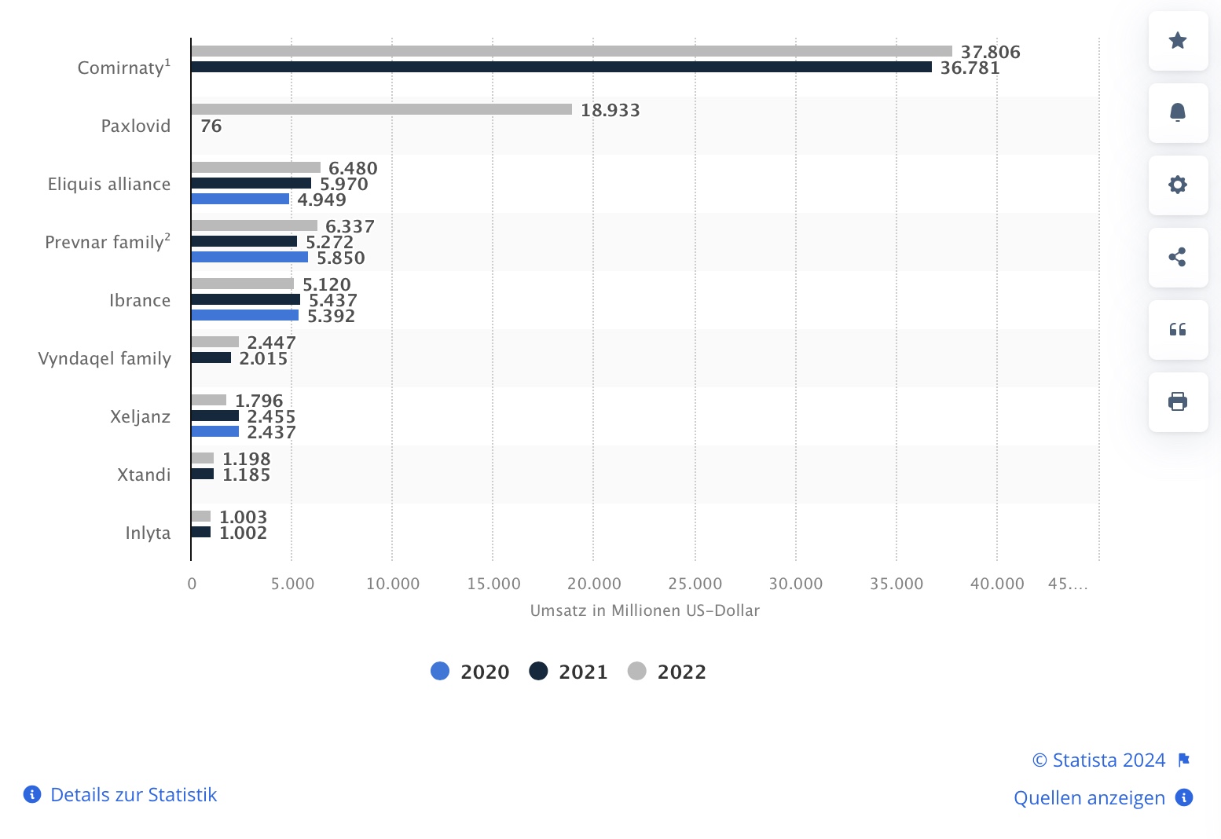Image resolution: width=1221 pixels, height=839 pixels.
Task: Click the Comirnaty 2022 gray bar
Action: (x=571, y=51)
